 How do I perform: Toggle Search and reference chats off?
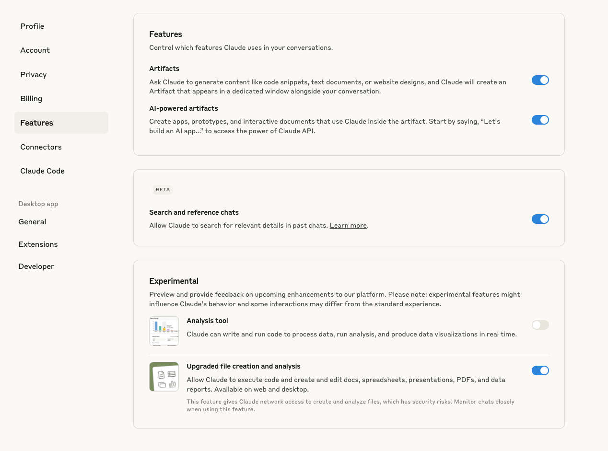click(540, 219)
